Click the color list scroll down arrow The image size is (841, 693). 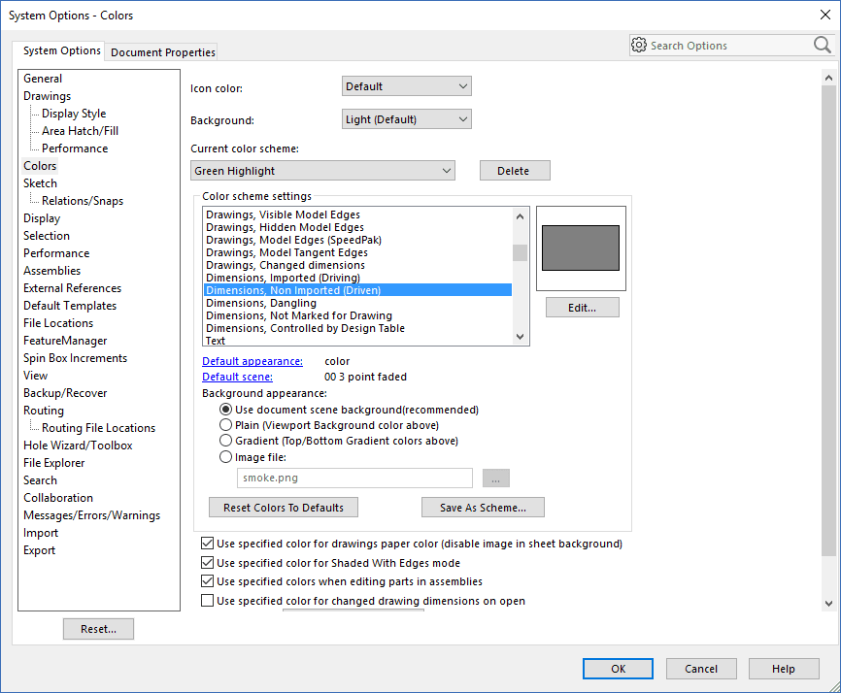click(x=520, y=337)
